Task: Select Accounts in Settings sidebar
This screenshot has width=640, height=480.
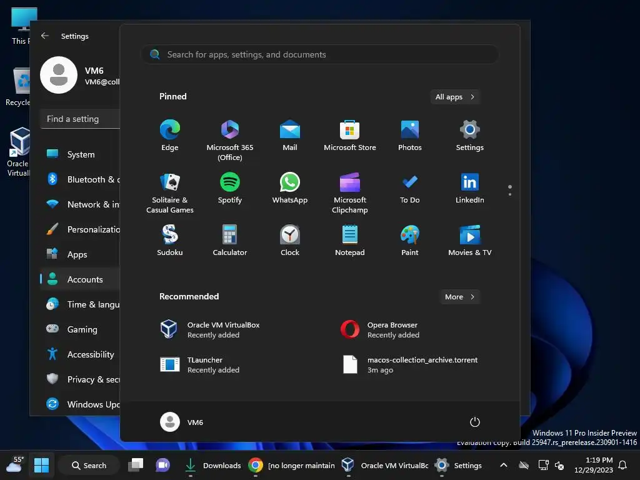Action: tap(81, 279)
